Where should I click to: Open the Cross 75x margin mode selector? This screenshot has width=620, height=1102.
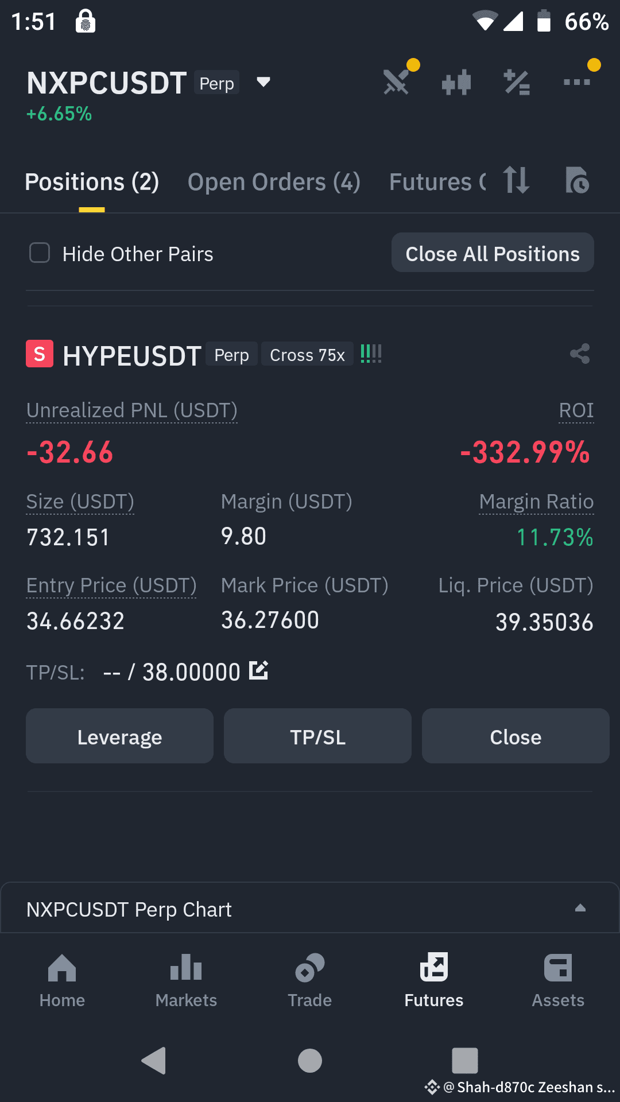(307, 355)
